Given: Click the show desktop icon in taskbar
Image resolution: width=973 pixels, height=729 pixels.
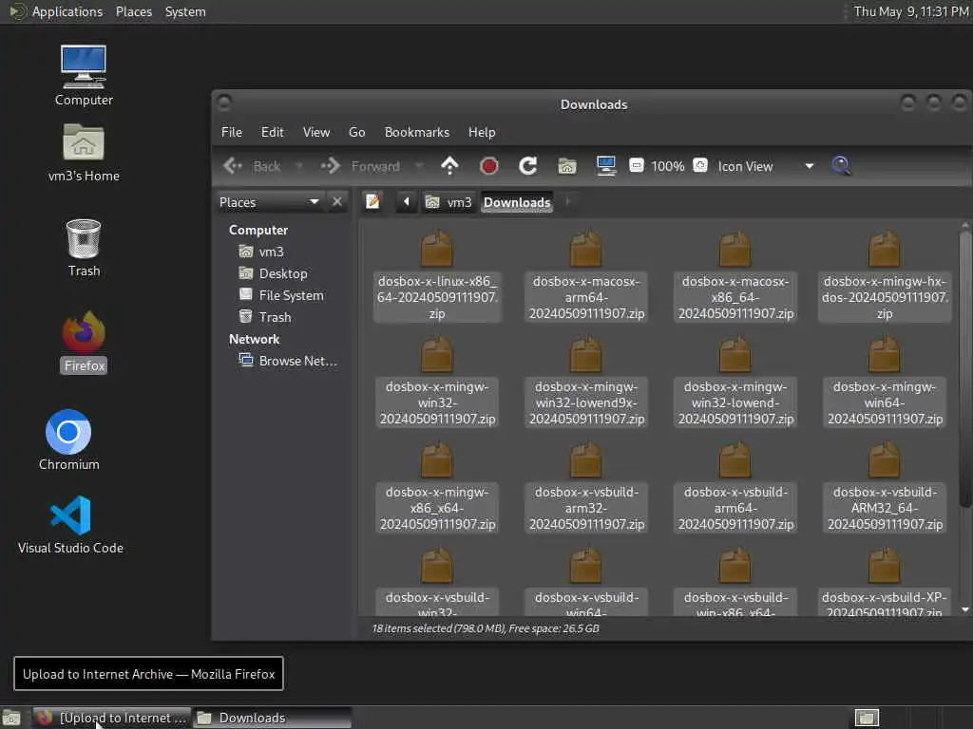Looking at the screenshot, I should tap(11, 718).
